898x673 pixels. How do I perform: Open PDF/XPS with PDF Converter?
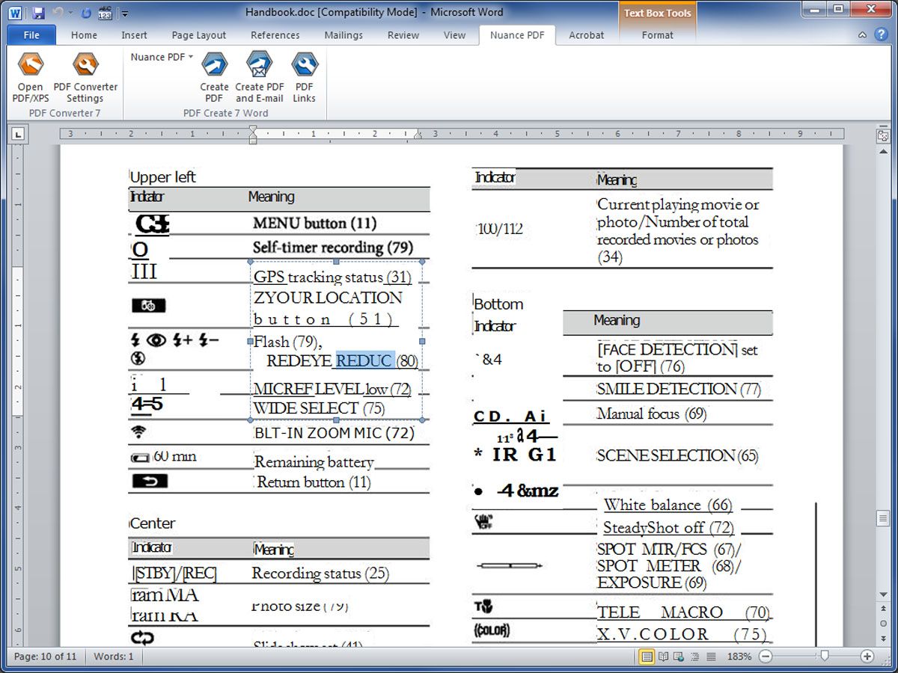[31, 78]
